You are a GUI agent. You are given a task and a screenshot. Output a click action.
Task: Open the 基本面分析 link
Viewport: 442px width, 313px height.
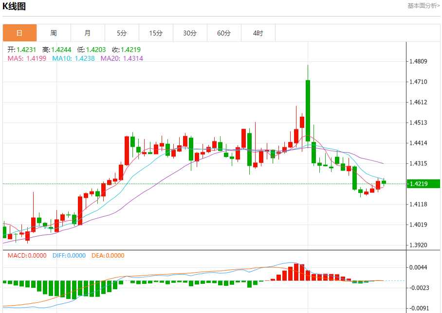424,6
